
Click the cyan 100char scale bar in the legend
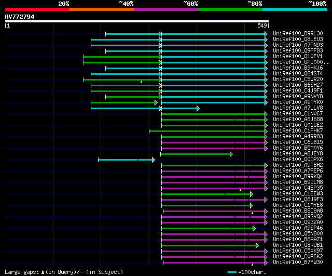click(232, 272)
